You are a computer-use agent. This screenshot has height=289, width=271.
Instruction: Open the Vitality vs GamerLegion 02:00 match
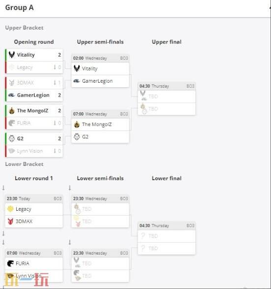point(100,71)
